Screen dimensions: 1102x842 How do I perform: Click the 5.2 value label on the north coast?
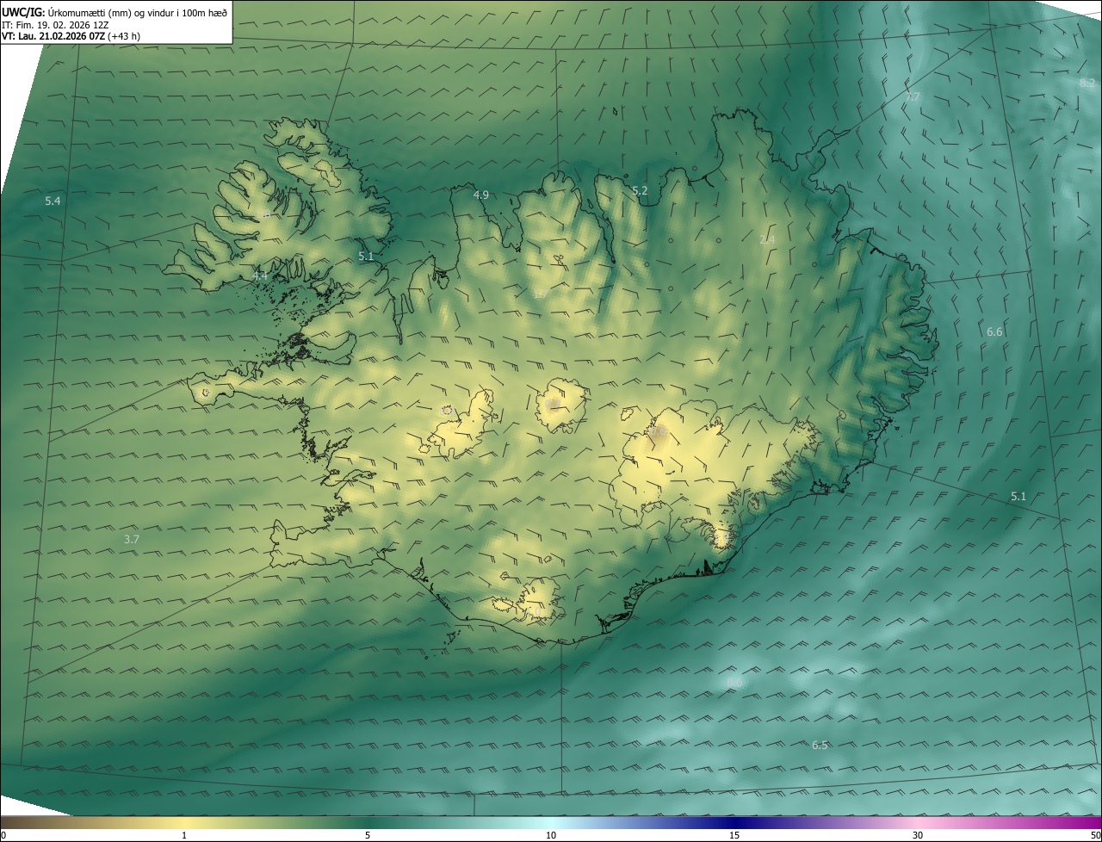pos(640,190)
